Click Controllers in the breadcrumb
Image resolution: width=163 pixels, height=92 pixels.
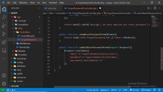(x=61, y=13)
